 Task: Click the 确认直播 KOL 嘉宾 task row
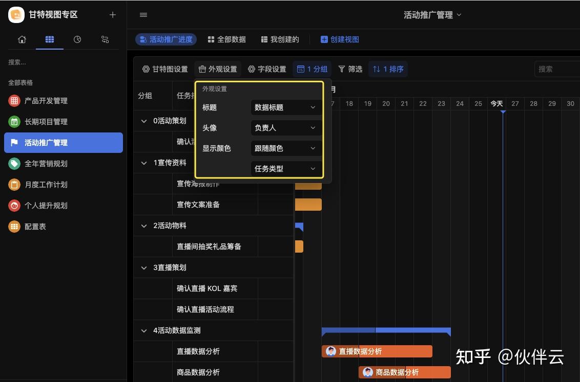coord(214,288)
